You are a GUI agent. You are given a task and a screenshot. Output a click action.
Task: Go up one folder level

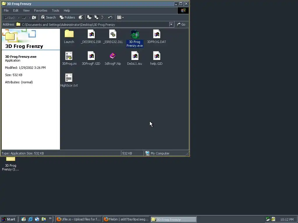34,18
